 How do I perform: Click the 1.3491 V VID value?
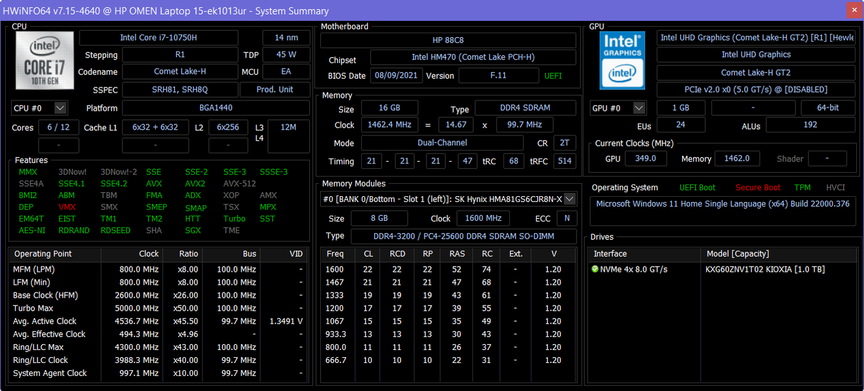(x=286, y=321)
